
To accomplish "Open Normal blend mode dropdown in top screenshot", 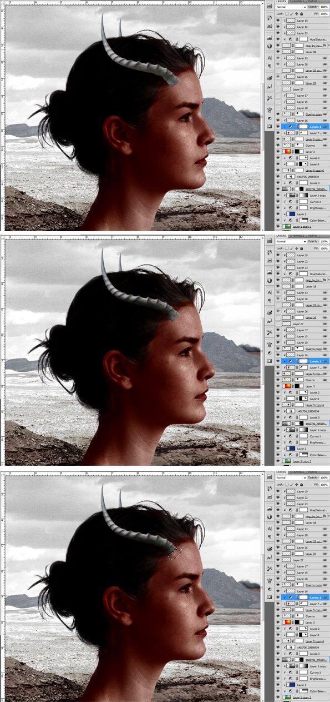I will pyautogui.click(x=291, y=7).
